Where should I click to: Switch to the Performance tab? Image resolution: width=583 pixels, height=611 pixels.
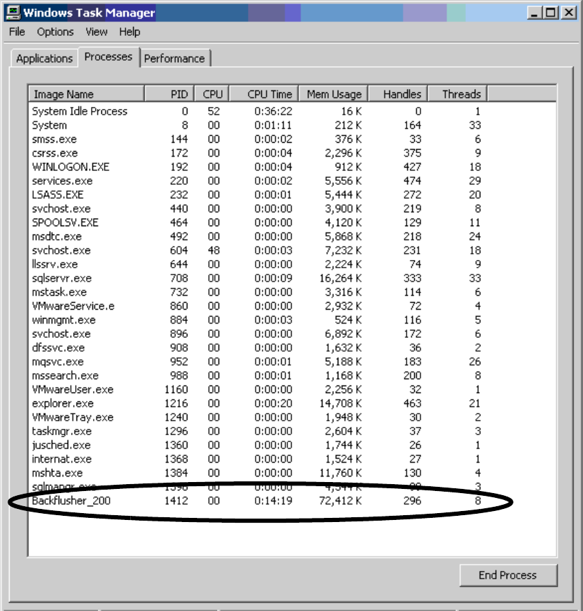click(x=174, y=59)
